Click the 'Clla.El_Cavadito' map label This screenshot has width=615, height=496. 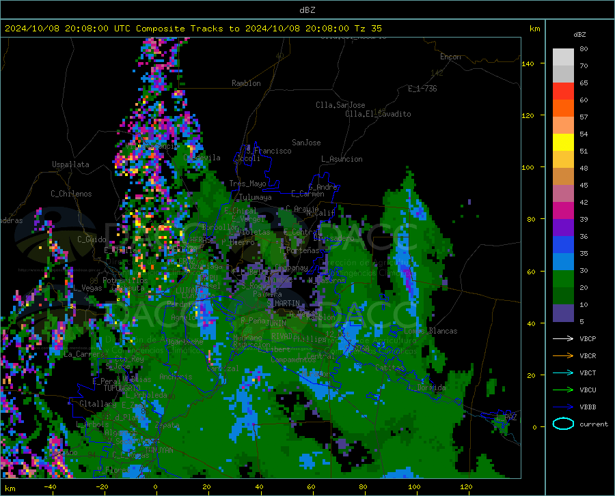tap(378, 114)
